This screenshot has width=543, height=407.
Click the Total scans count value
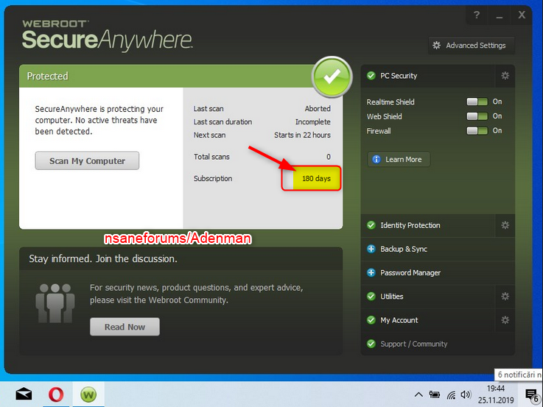click(x=329, y=157)
